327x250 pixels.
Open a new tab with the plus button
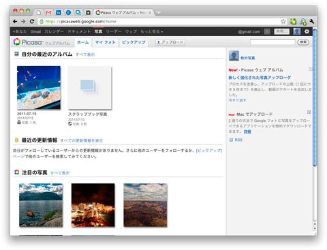[158, 13]
